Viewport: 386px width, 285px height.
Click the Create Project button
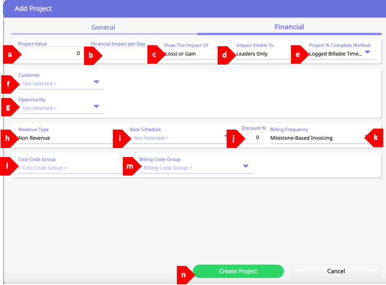pyautogui.click(x=238, y=271)
